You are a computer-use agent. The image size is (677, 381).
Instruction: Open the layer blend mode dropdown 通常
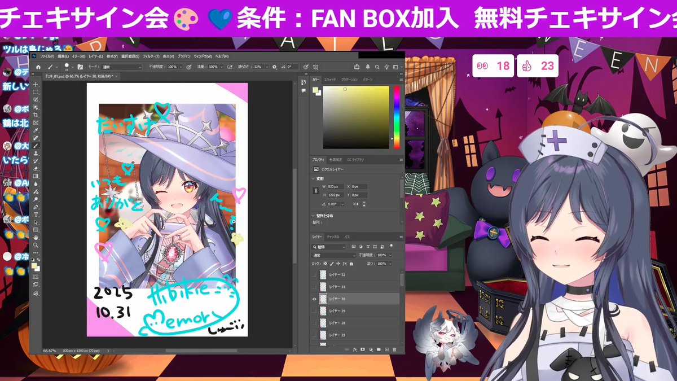click(x=333, y=255)
